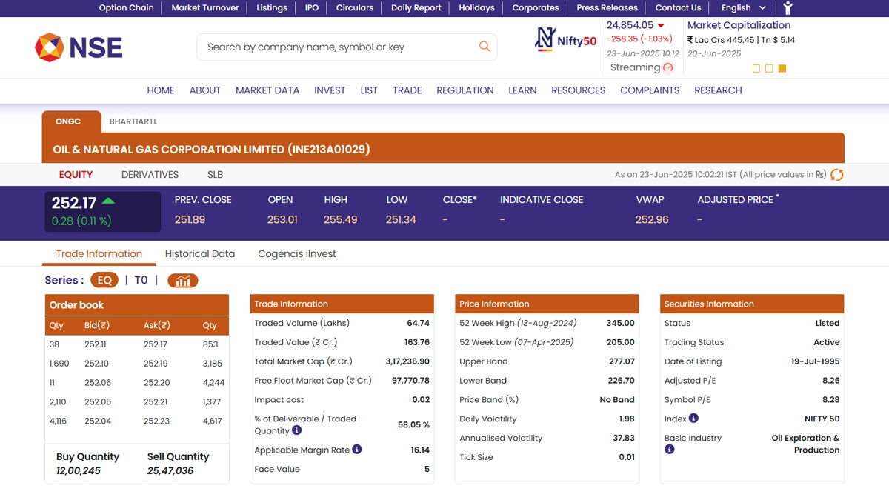Open the chart icon next to series
Image resolution: width=889 pixels, height=500 pixels.
(x=182, y=281)
